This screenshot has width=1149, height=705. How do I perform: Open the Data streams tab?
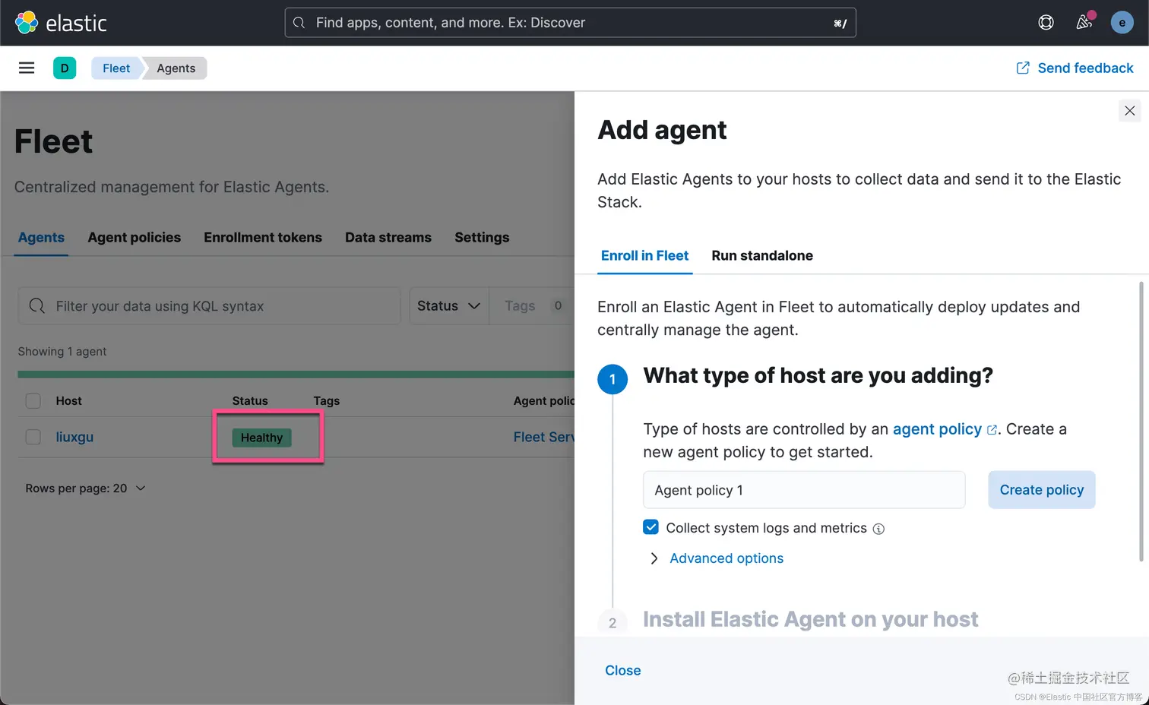[388, 237]
